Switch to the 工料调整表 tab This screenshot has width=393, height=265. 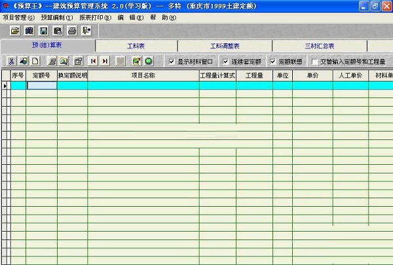[x=225, y=46]
